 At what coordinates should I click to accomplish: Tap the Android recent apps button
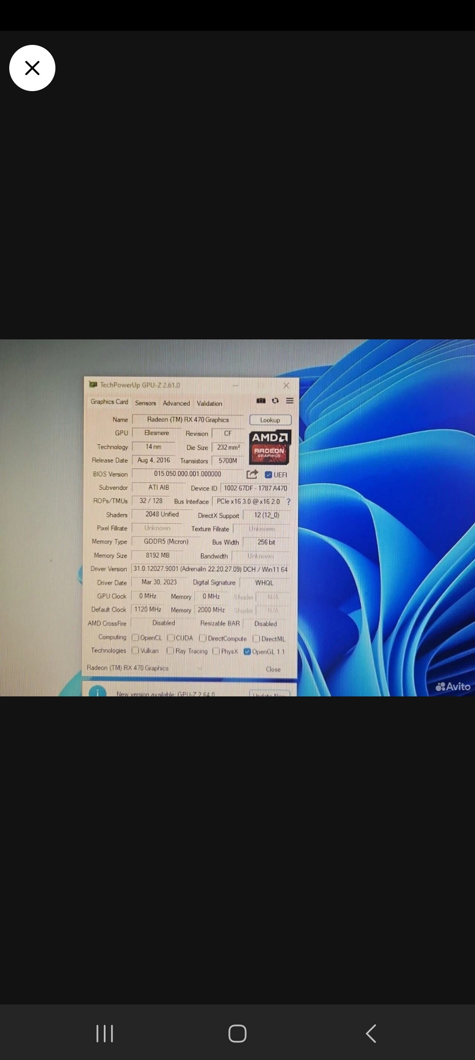pos(105,1033)
